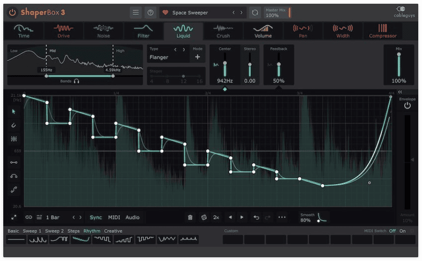Image resolution: width=422 pixels, height=261 pixels.
Task: Click the 155Hz band split handle
Action: coord(46,76)
